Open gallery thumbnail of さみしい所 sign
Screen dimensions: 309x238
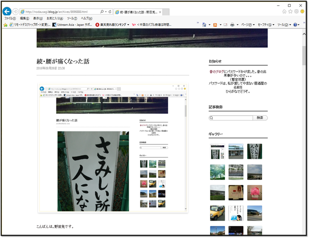click(254, 151)
